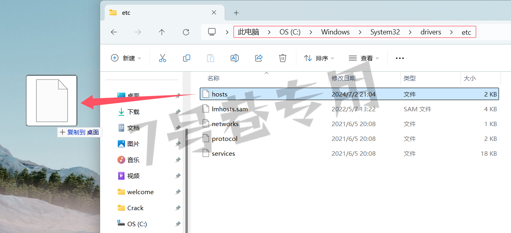511x233 pixels.
Task: Select the protocol file name
Action: point(225,139)
